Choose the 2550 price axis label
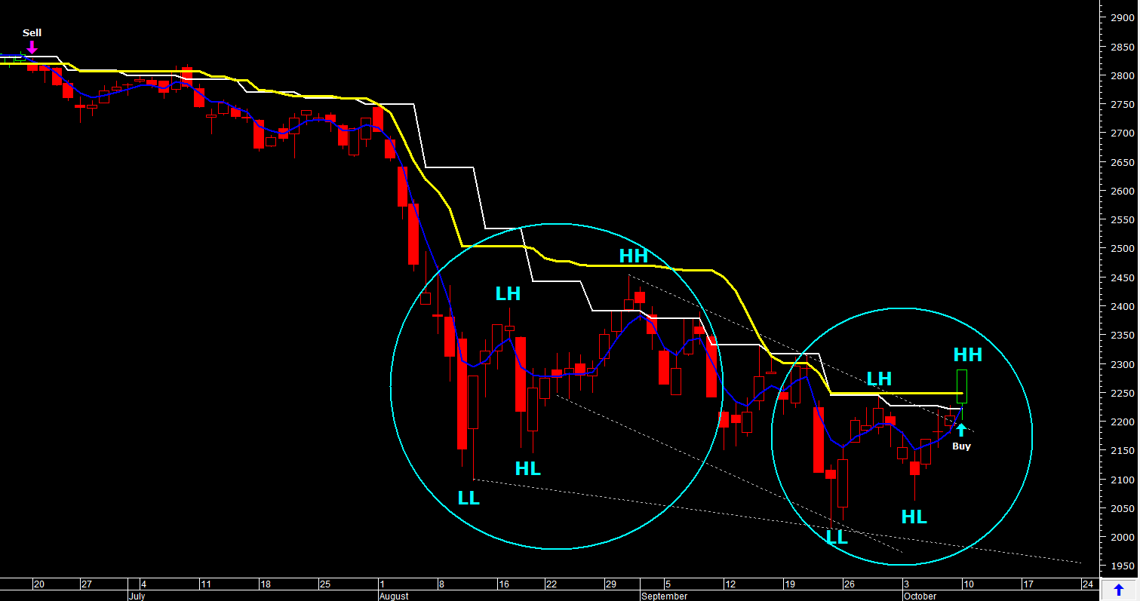The height and width of the screenshot is (601, 1140). [x=1122, y=219]
